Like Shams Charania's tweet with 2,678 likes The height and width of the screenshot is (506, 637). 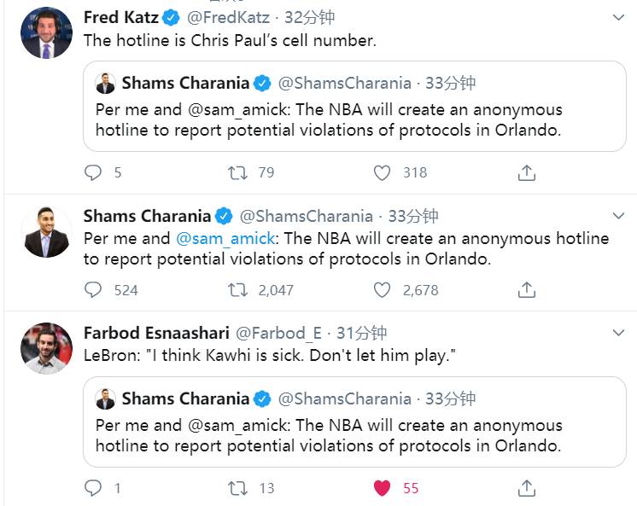point(382,290)
